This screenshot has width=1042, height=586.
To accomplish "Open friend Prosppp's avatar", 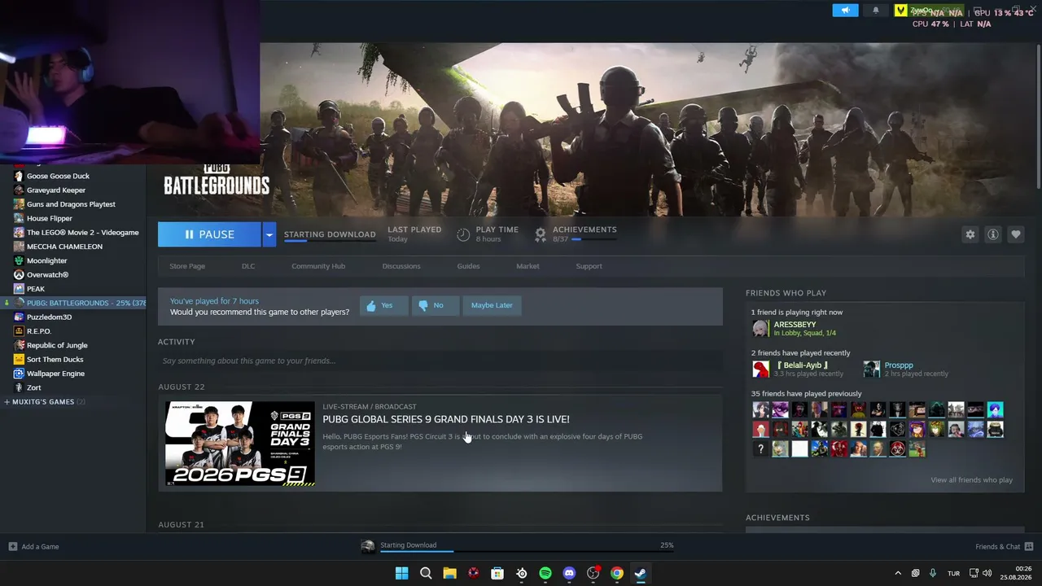I will [871, 370].
